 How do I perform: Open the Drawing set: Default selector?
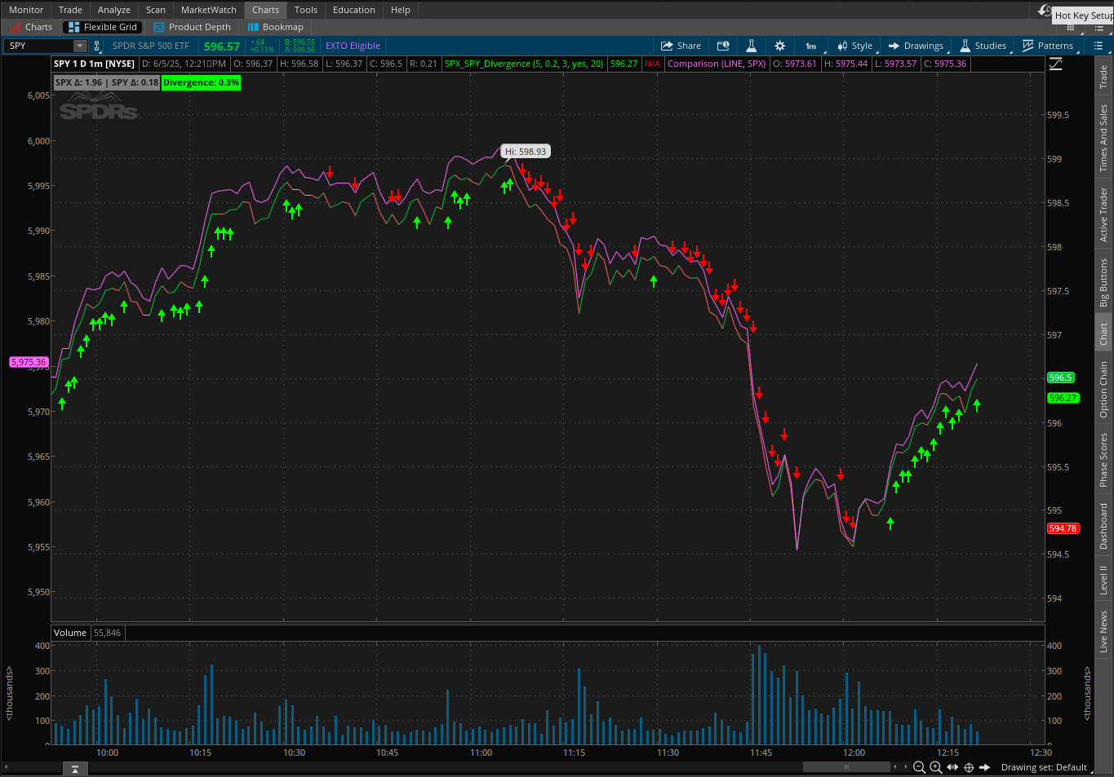coord(1044,767)
